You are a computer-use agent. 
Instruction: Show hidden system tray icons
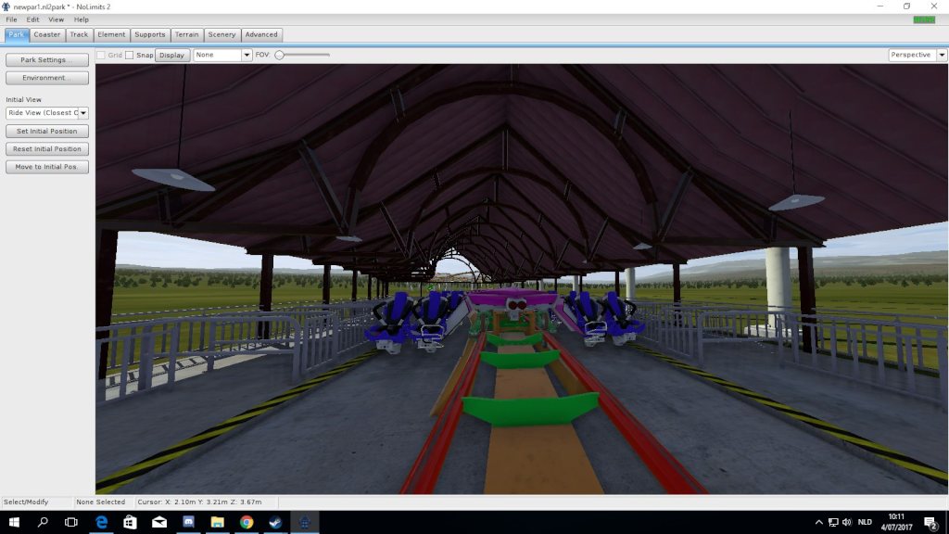click(819, 522)
